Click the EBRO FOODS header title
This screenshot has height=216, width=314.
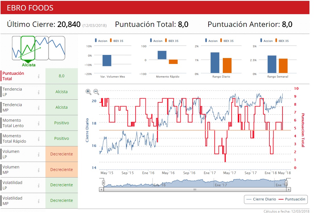30,8
